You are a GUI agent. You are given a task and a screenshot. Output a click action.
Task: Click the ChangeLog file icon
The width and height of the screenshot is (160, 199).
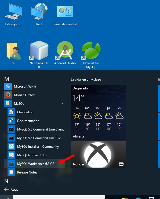[x=11, y=112]
